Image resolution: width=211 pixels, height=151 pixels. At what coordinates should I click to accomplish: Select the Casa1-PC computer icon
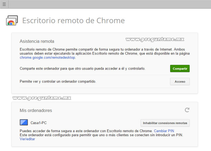tap(24, 122)
